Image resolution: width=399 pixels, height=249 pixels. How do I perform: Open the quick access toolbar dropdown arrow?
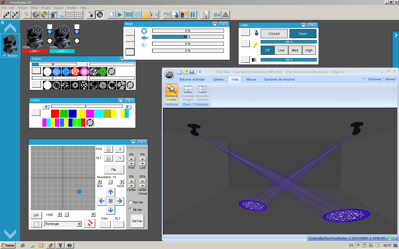(200, 72)
